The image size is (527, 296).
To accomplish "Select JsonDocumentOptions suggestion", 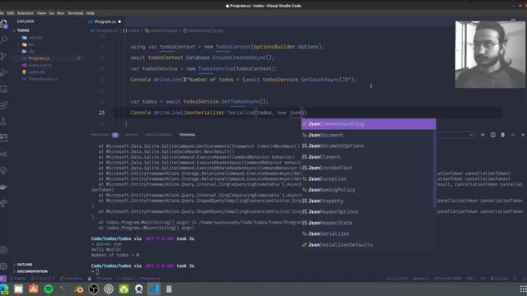I will point(368,146).
